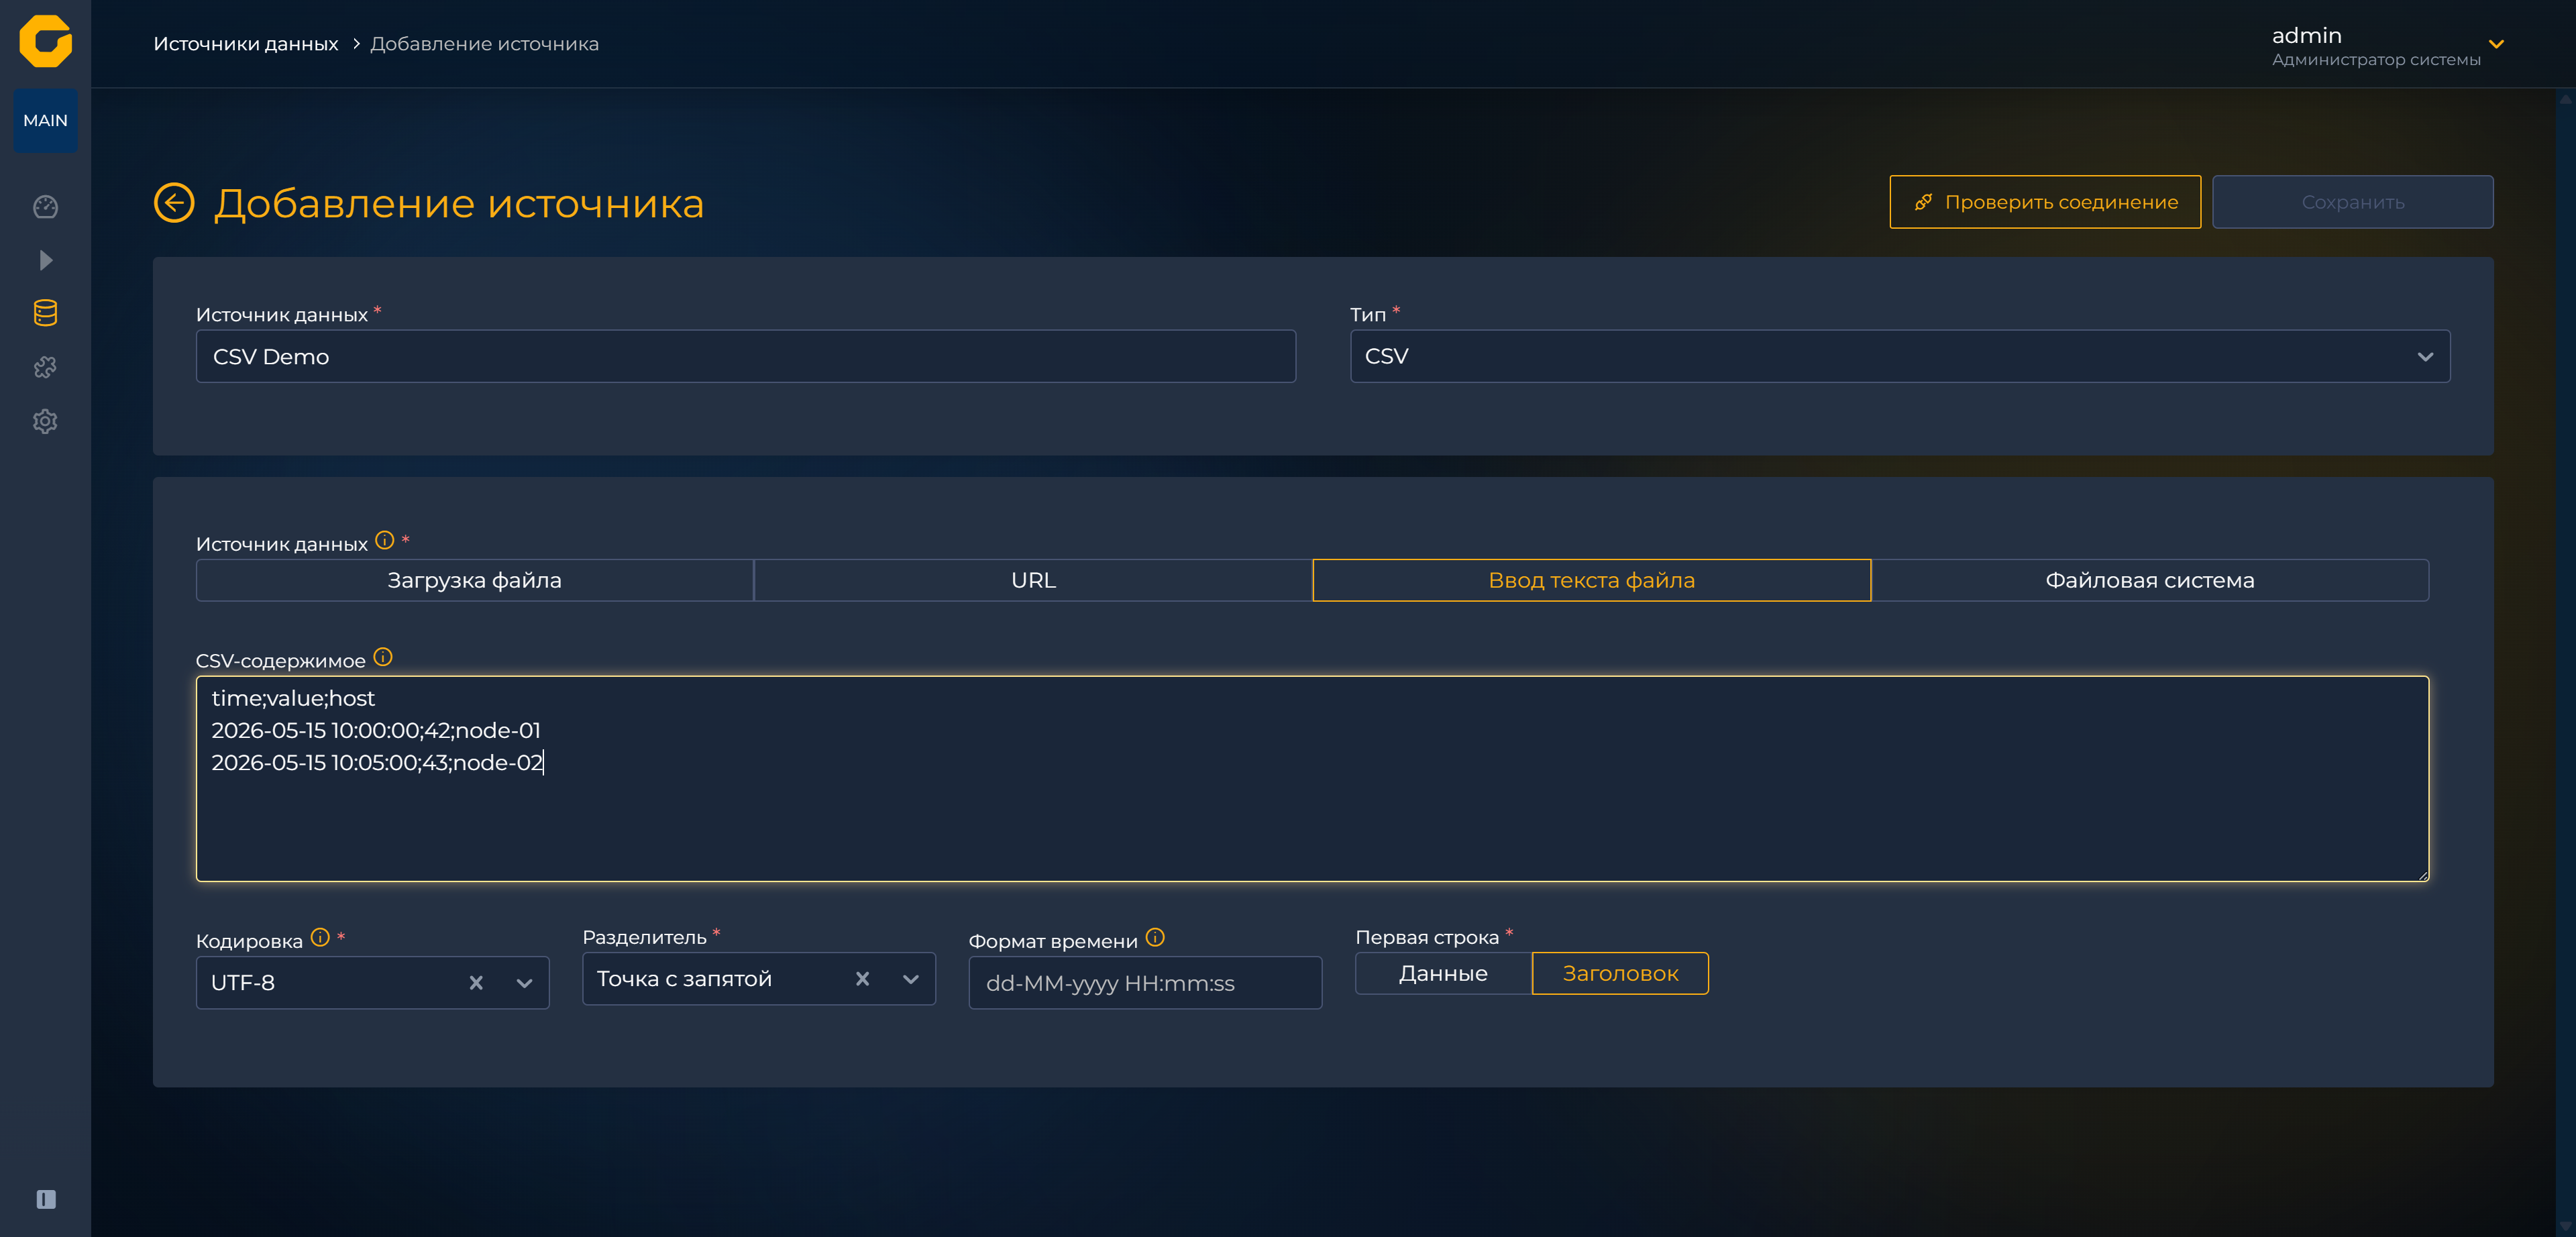Go to Источники данных breadcrumb
The width and height of the screenshot is (2576, 1237).
(x=246, y=44)
